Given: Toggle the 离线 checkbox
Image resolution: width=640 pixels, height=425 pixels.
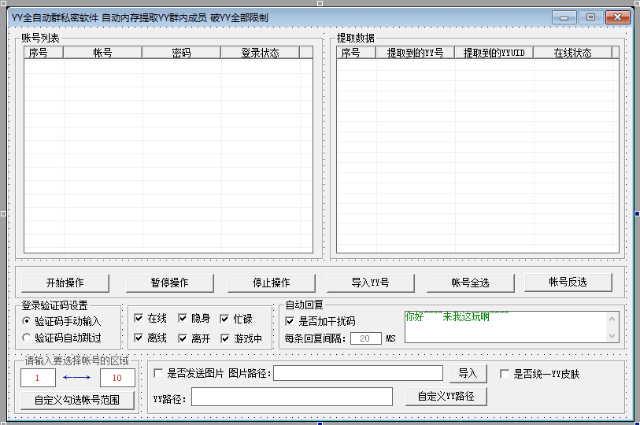Looking at the screenshot, I should pos(139,338).
